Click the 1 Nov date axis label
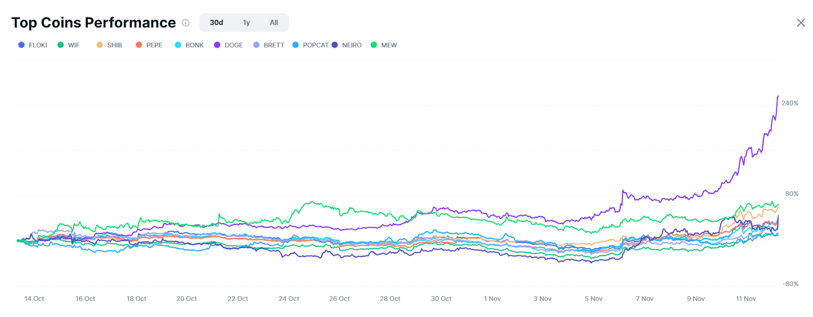 coord(492,299)
